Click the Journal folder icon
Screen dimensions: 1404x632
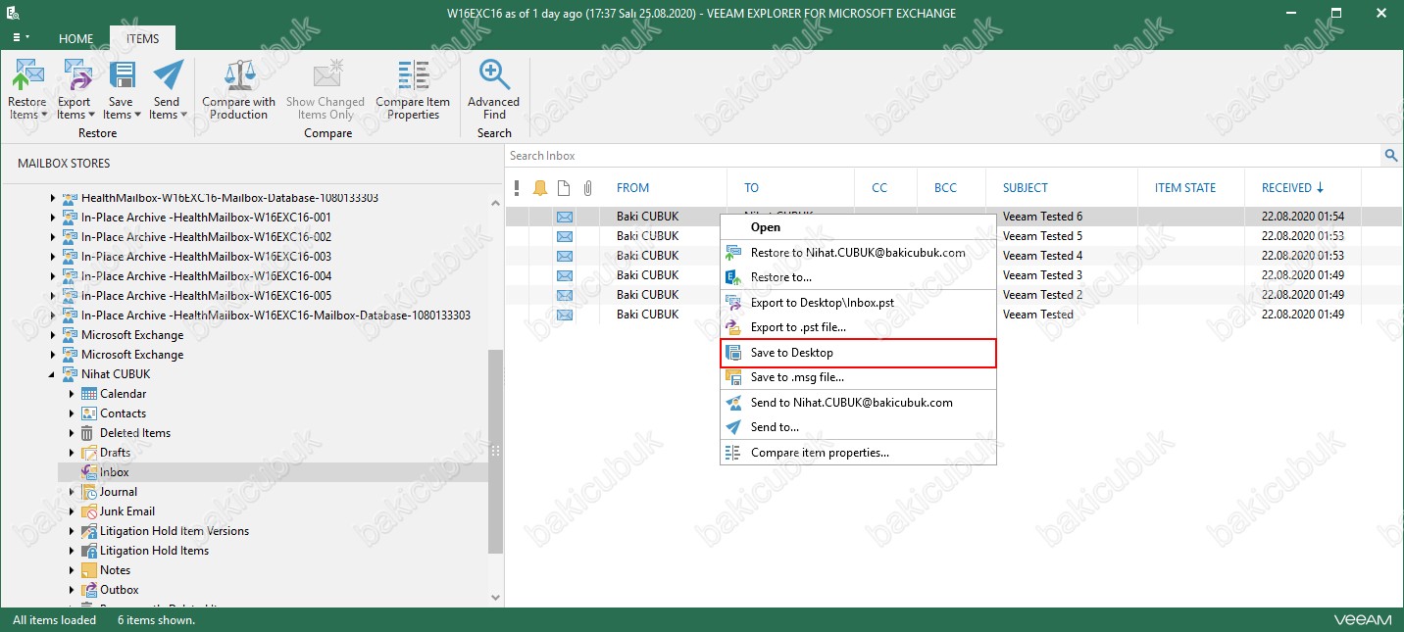(89, 492)
